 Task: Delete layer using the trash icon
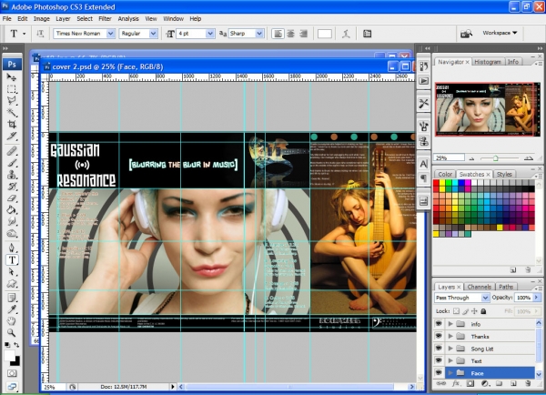[528, 384]
